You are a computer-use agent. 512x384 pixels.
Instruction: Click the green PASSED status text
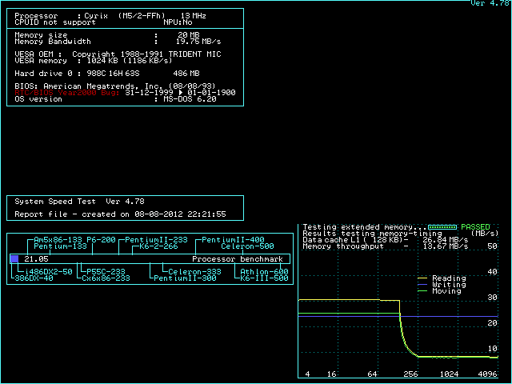pyautogui.click(x=475, y=227)
